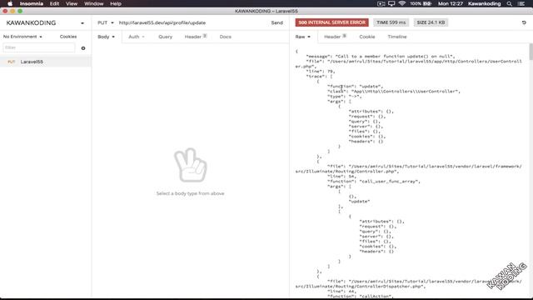Click the error message text line
This screenshot has height=300, width=533.
[380, 57]
